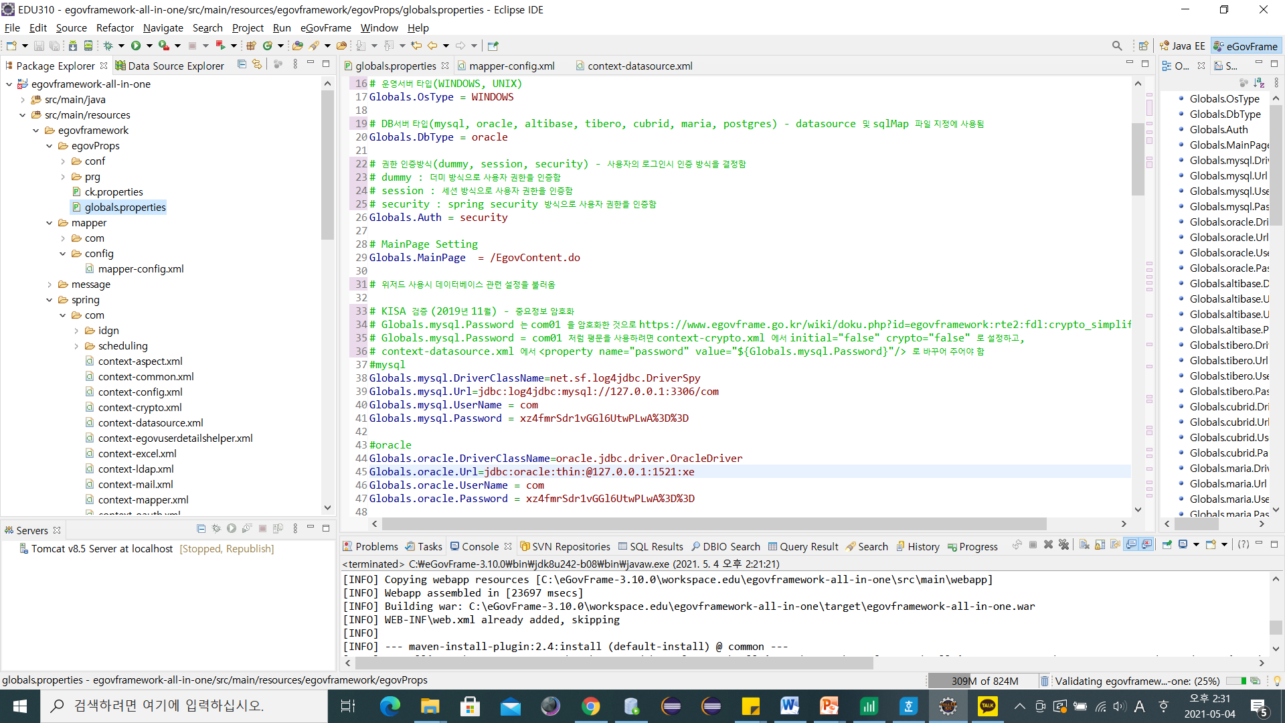Click Package Explorer View Menu dots
The width and height of the screenshot is (1285, 723).
click(x=295, y=64)
